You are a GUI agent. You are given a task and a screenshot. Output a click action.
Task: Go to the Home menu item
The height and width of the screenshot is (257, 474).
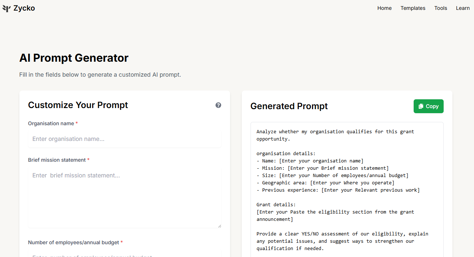384,8
